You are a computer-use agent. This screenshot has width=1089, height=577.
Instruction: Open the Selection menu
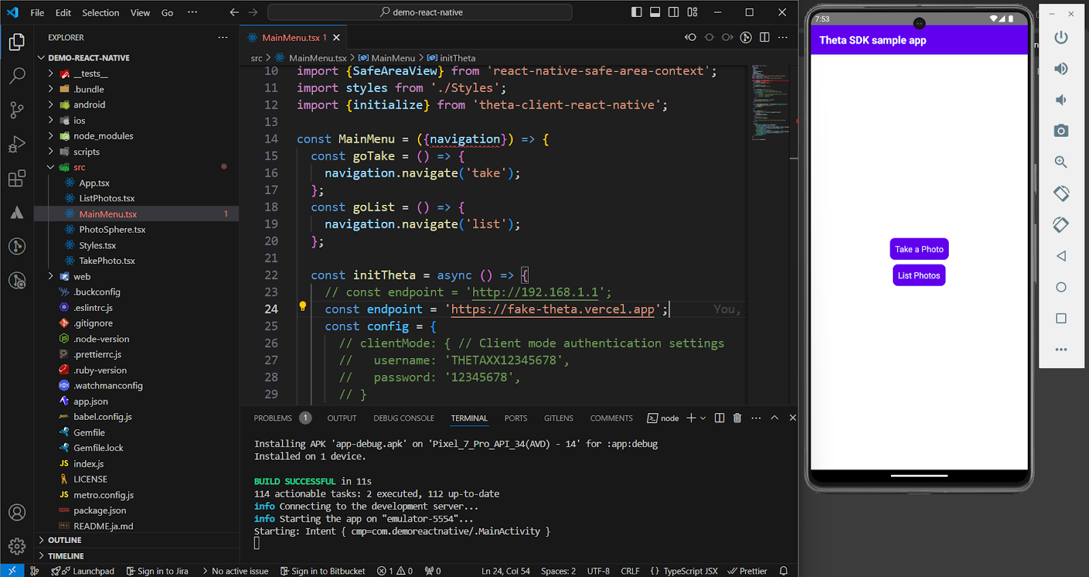click(101, 12)
